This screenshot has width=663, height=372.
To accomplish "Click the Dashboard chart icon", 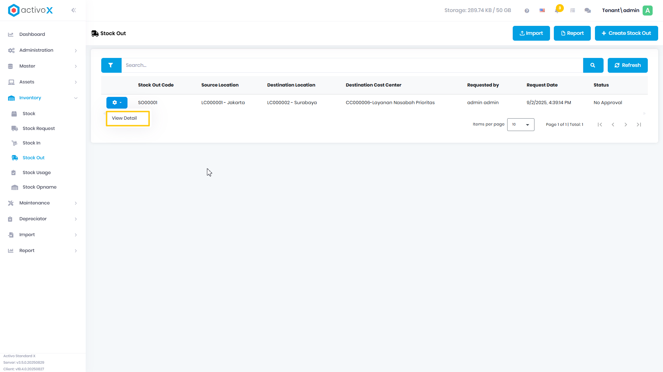I will (x=11, y=34).
